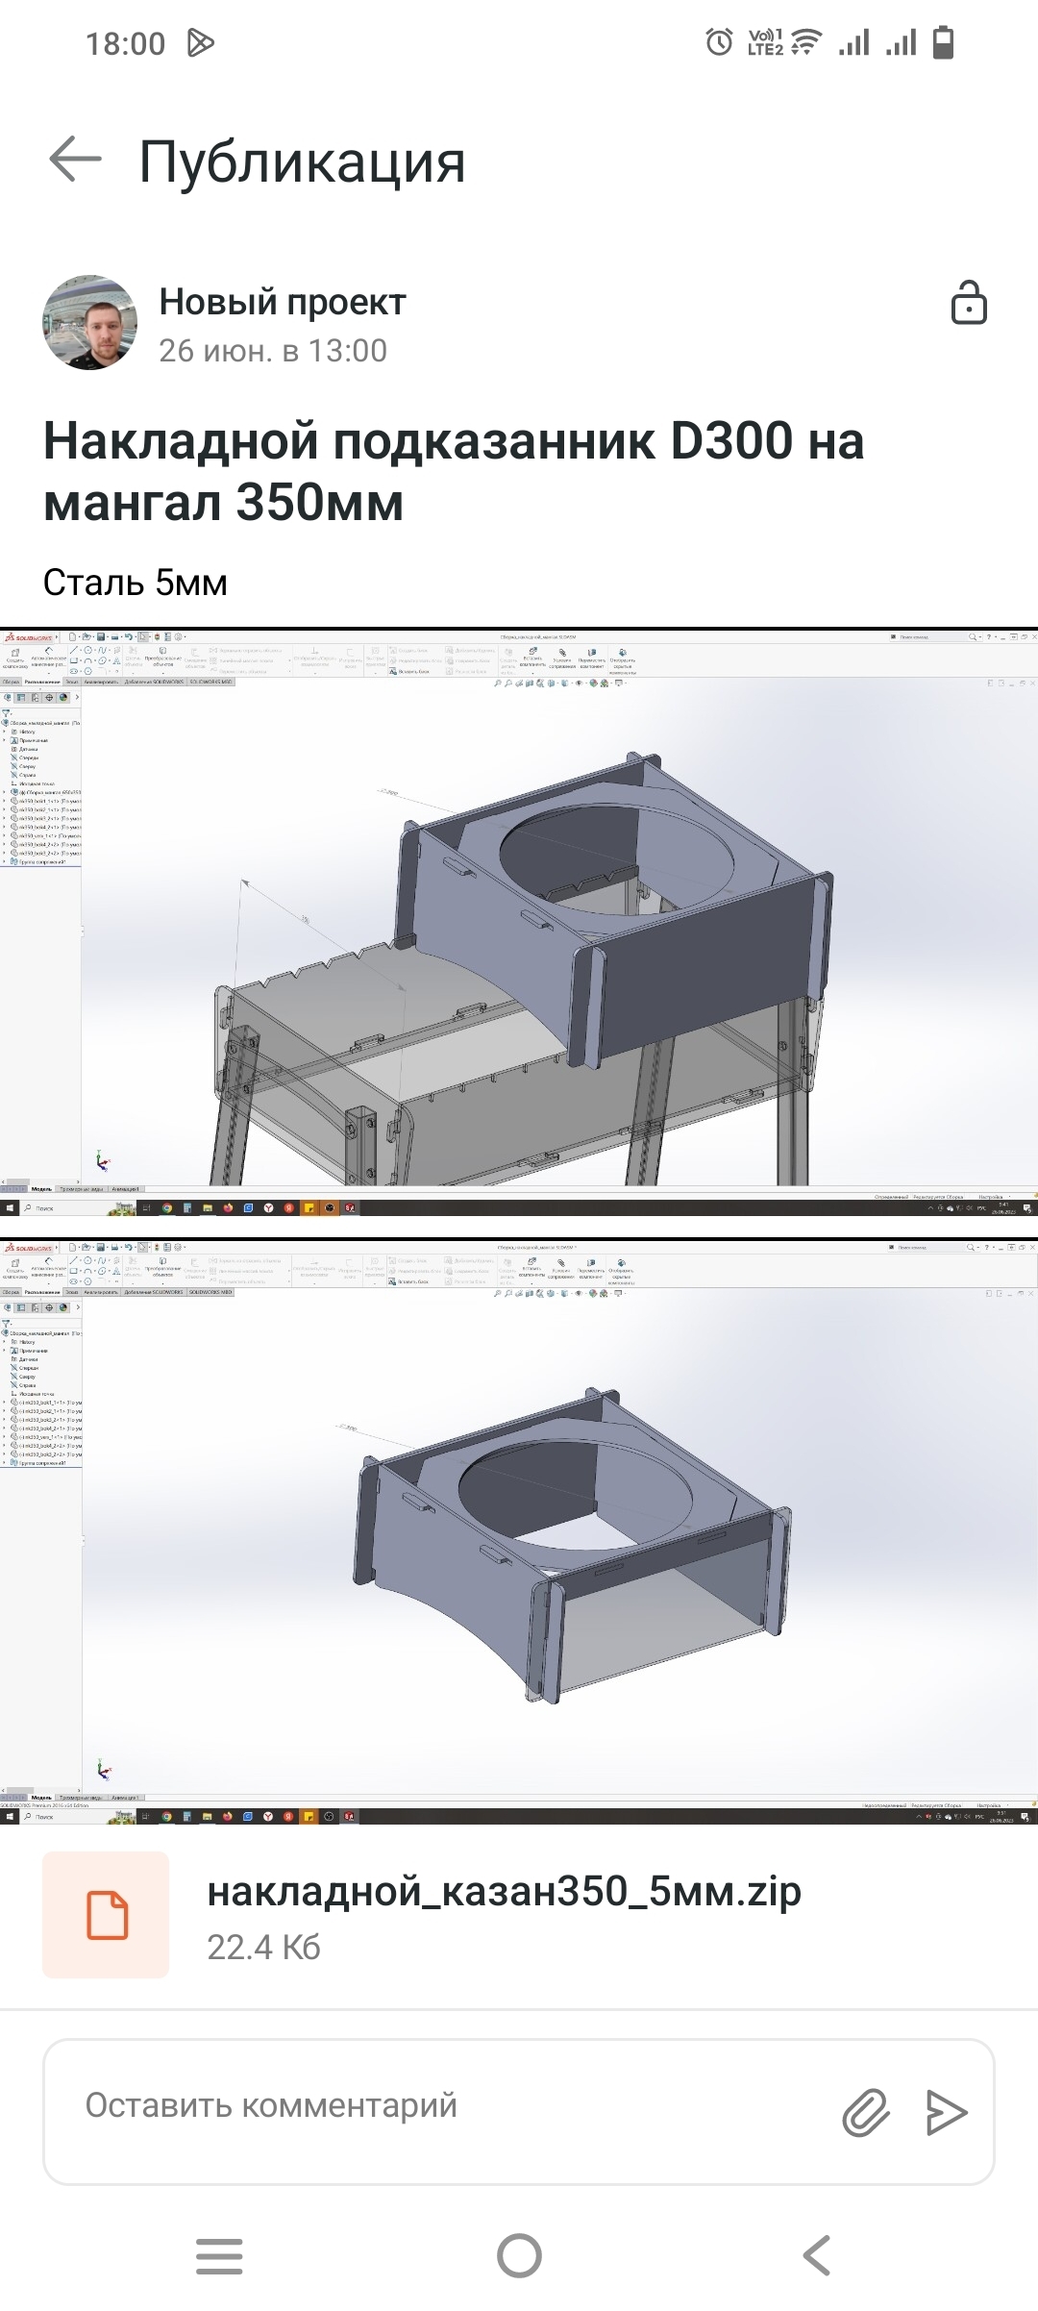Open Android recent apps button
1038x2311 pixels.
coord(219,2255)
